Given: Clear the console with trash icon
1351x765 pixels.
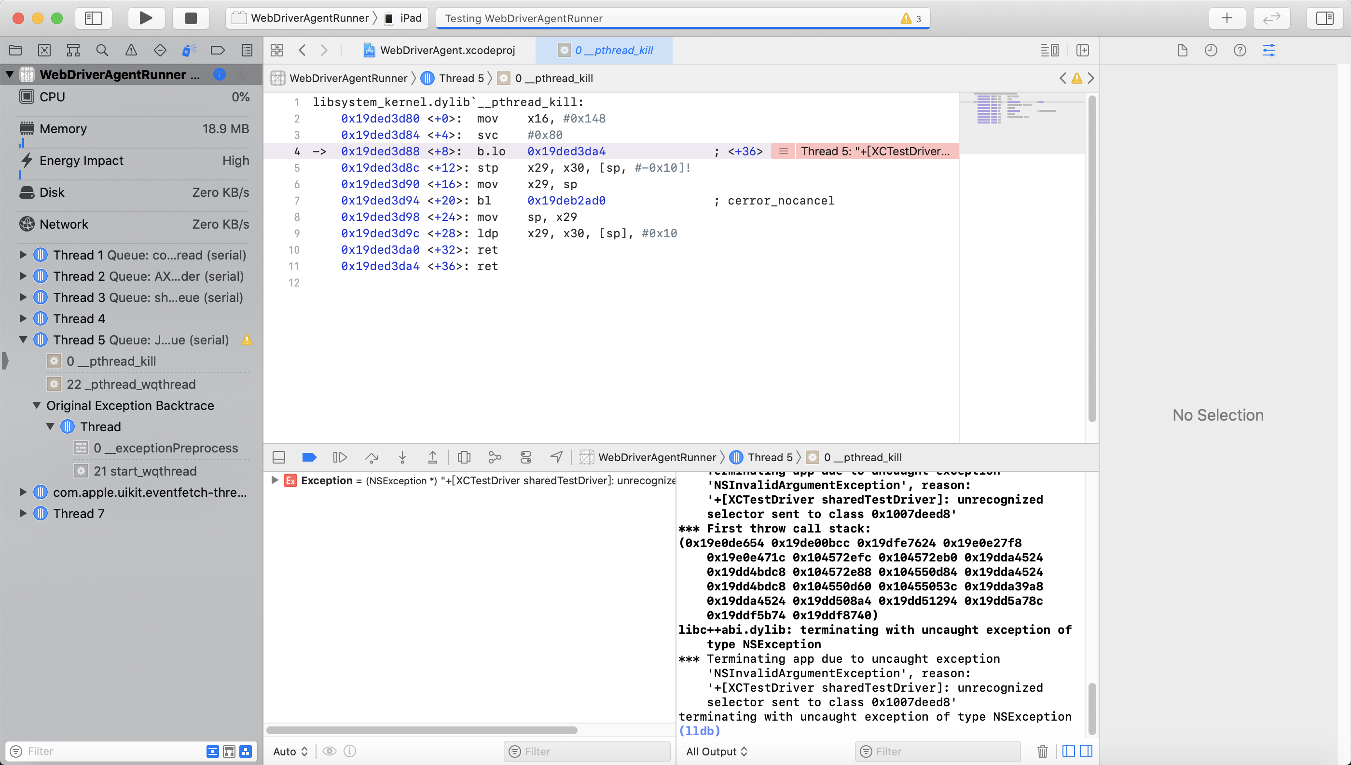Looking at the screenshot, I should [x=1043, y=752].
